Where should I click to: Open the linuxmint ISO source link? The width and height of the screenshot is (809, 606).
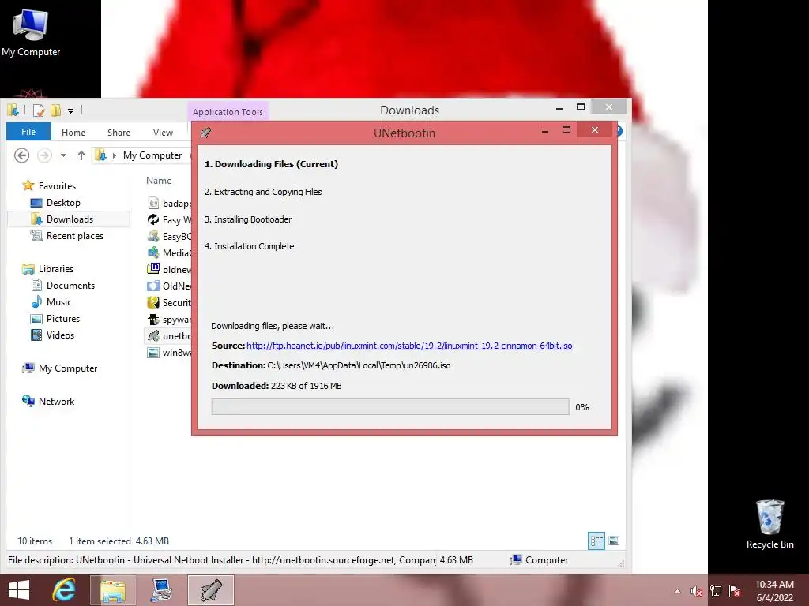click(x=409, y=346)
